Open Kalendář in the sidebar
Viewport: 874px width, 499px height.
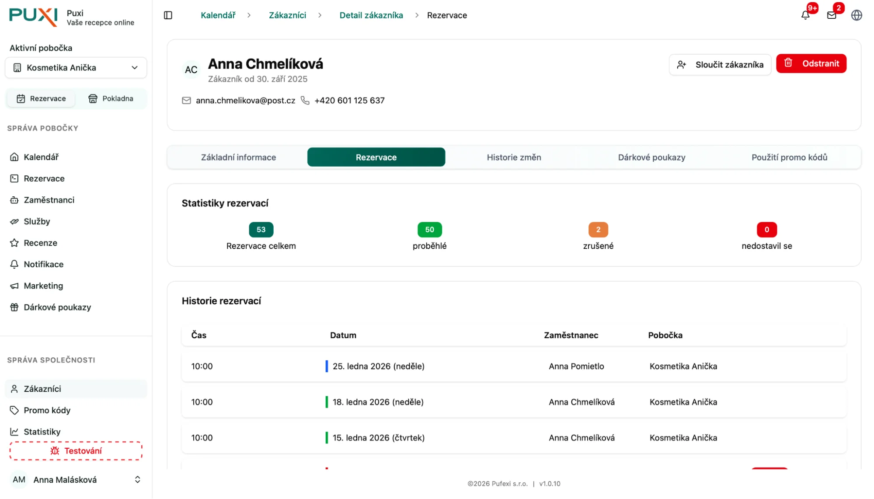(x=41, y=157)
